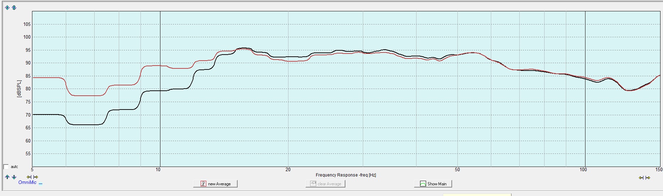The width and height of the screenshot is (663, 196).
Task: Enable the auto scale checkbox
Action: 6,167
